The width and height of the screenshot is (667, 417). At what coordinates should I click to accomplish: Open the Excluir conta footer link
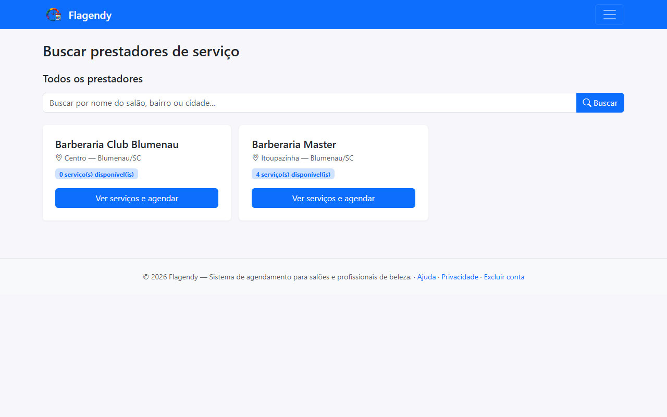click(x=504, y=277)
